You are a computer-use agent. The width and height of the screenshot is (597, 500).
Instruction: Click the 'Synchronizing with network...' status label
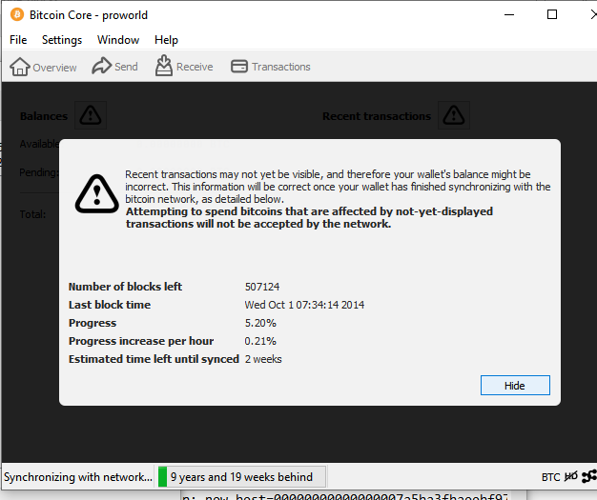click(x=78, y=477)
